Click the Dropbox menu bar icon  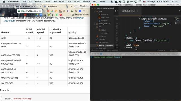click(120, 1)
